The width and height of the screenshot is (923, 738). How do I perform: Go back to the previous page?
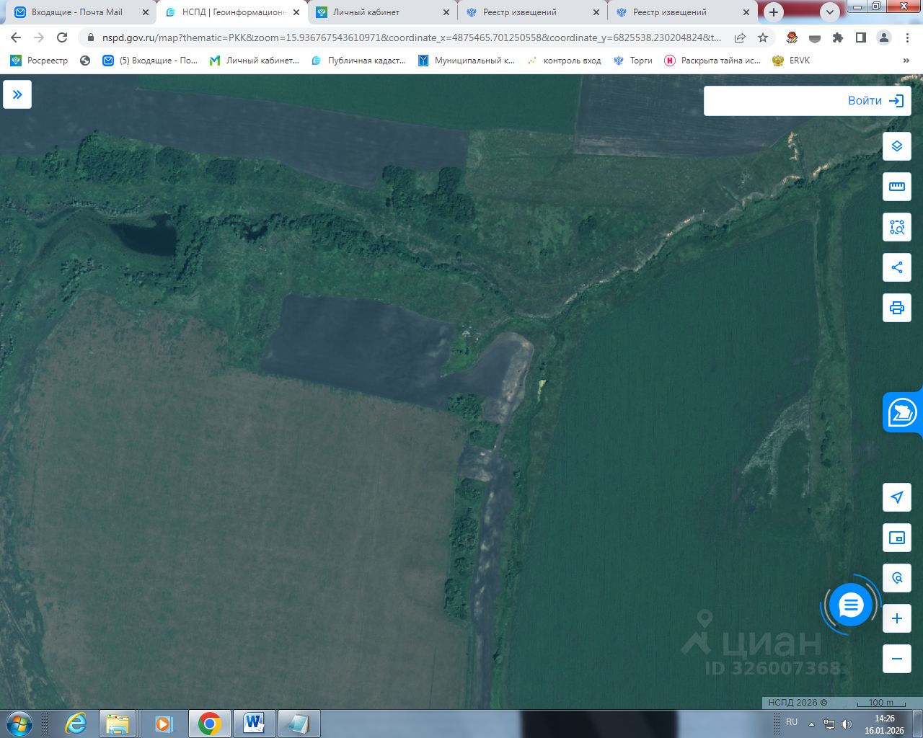(x=16, y=37)
